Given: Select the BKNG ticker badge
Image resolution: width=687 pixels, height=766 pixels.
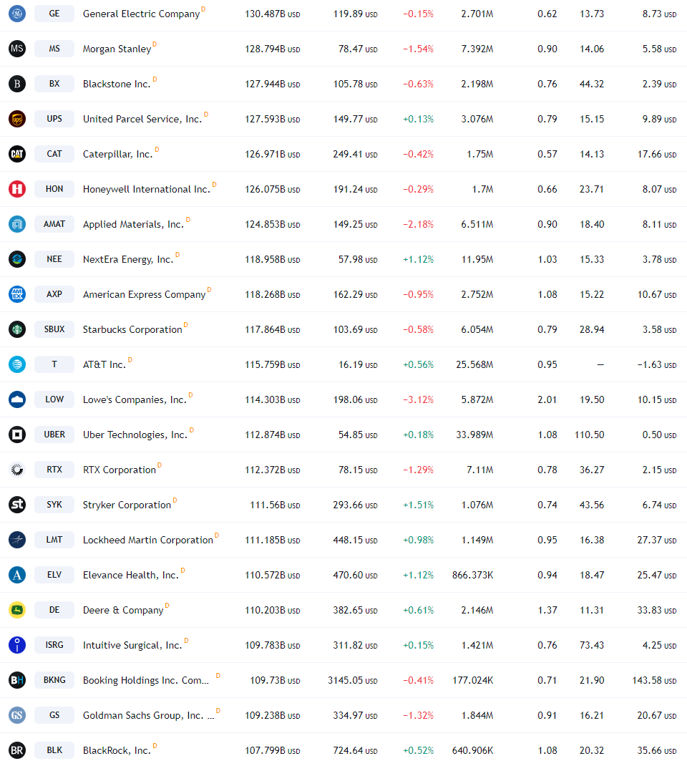Looking at the screenshot, I should (x=54, y=680).
